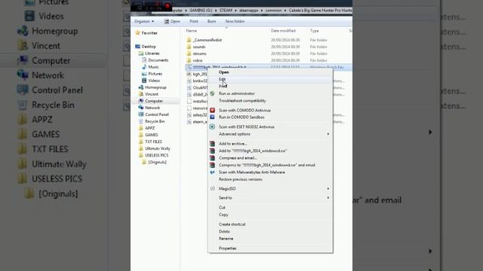Viewport: 483px width, 271px height.
Task: Select Create shortcut
Action: coord(232,224)
